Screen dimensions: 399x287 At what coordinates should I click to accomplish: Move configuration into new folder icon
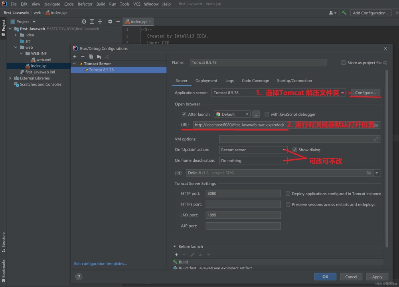pyautogui.click(x=99, y=57)
